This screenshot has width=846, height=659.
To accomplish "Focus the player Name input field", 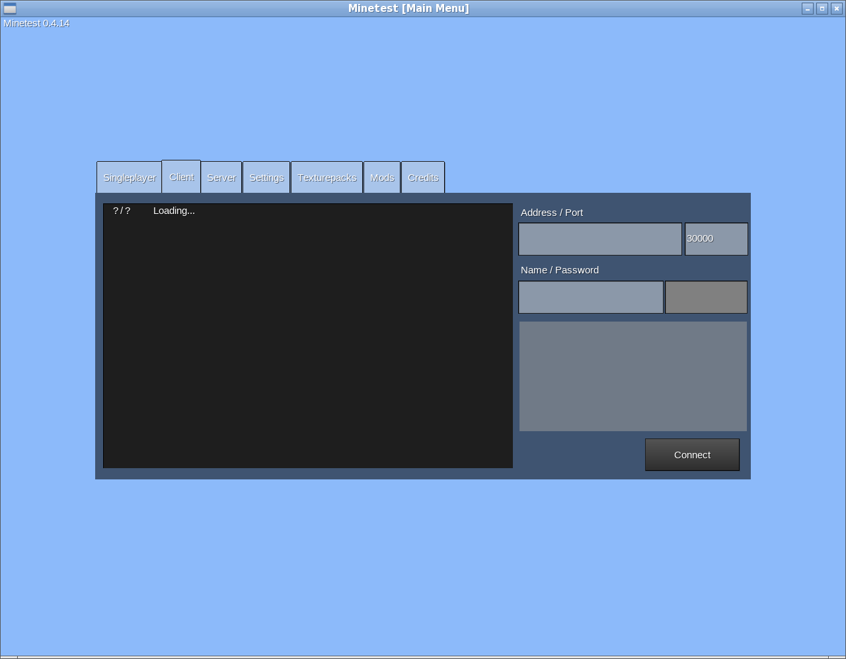I will point(591,297).
